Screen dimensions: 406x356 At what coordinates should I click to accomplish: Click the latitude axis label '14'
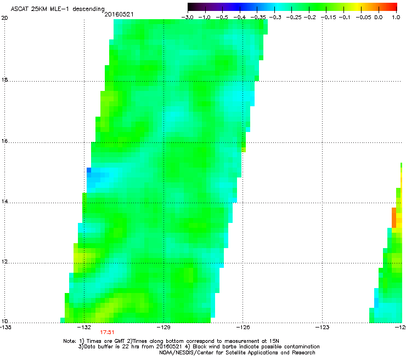(4, 202)
